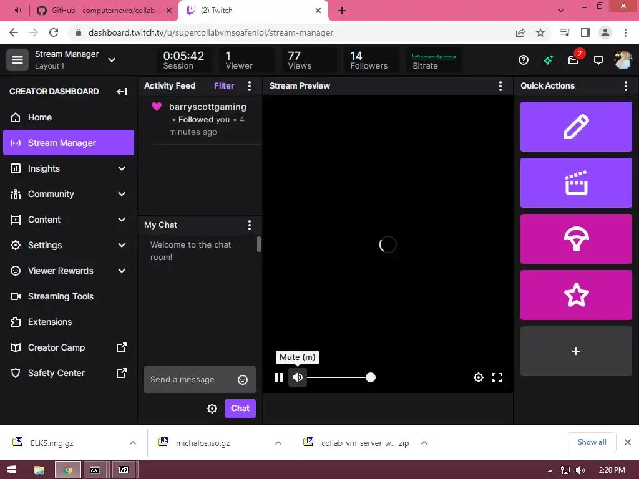Open My Chat options menu
Viewport: 639px width, 479px height.
tap(250, 225)
